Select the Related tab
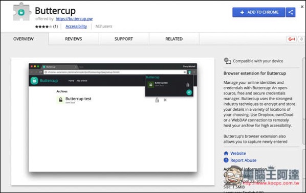306x193 pixels. pos(174,39)
